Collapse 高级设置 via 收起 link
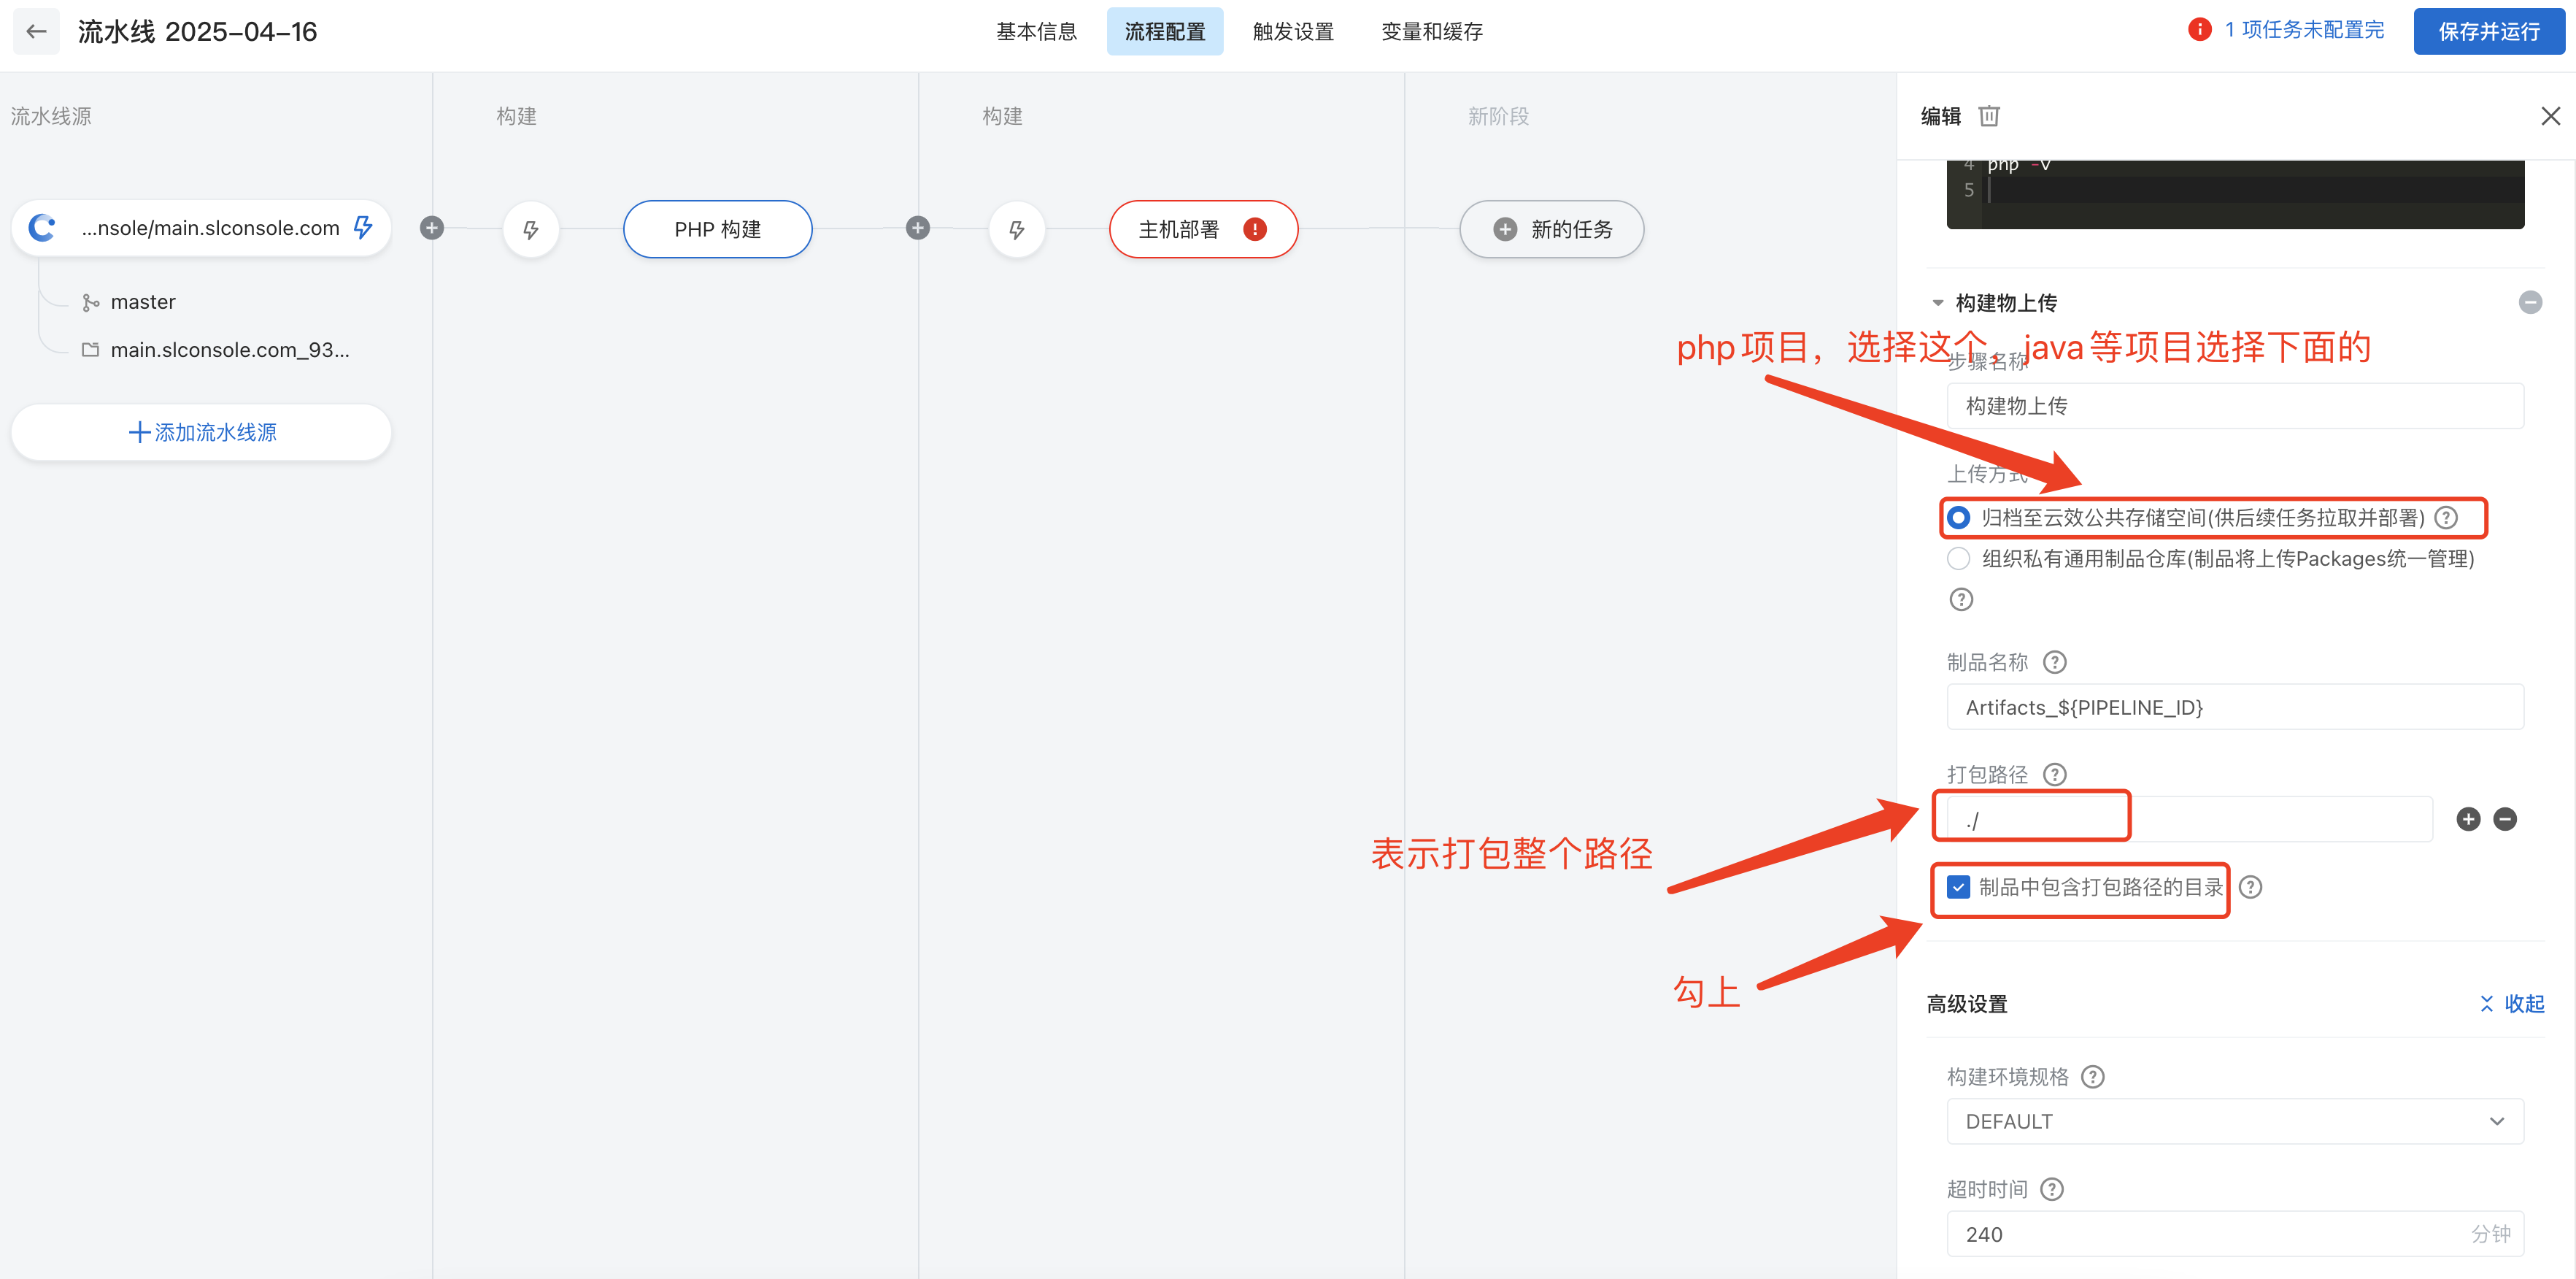Screen dimensions: 2576x1279 2511,1004
